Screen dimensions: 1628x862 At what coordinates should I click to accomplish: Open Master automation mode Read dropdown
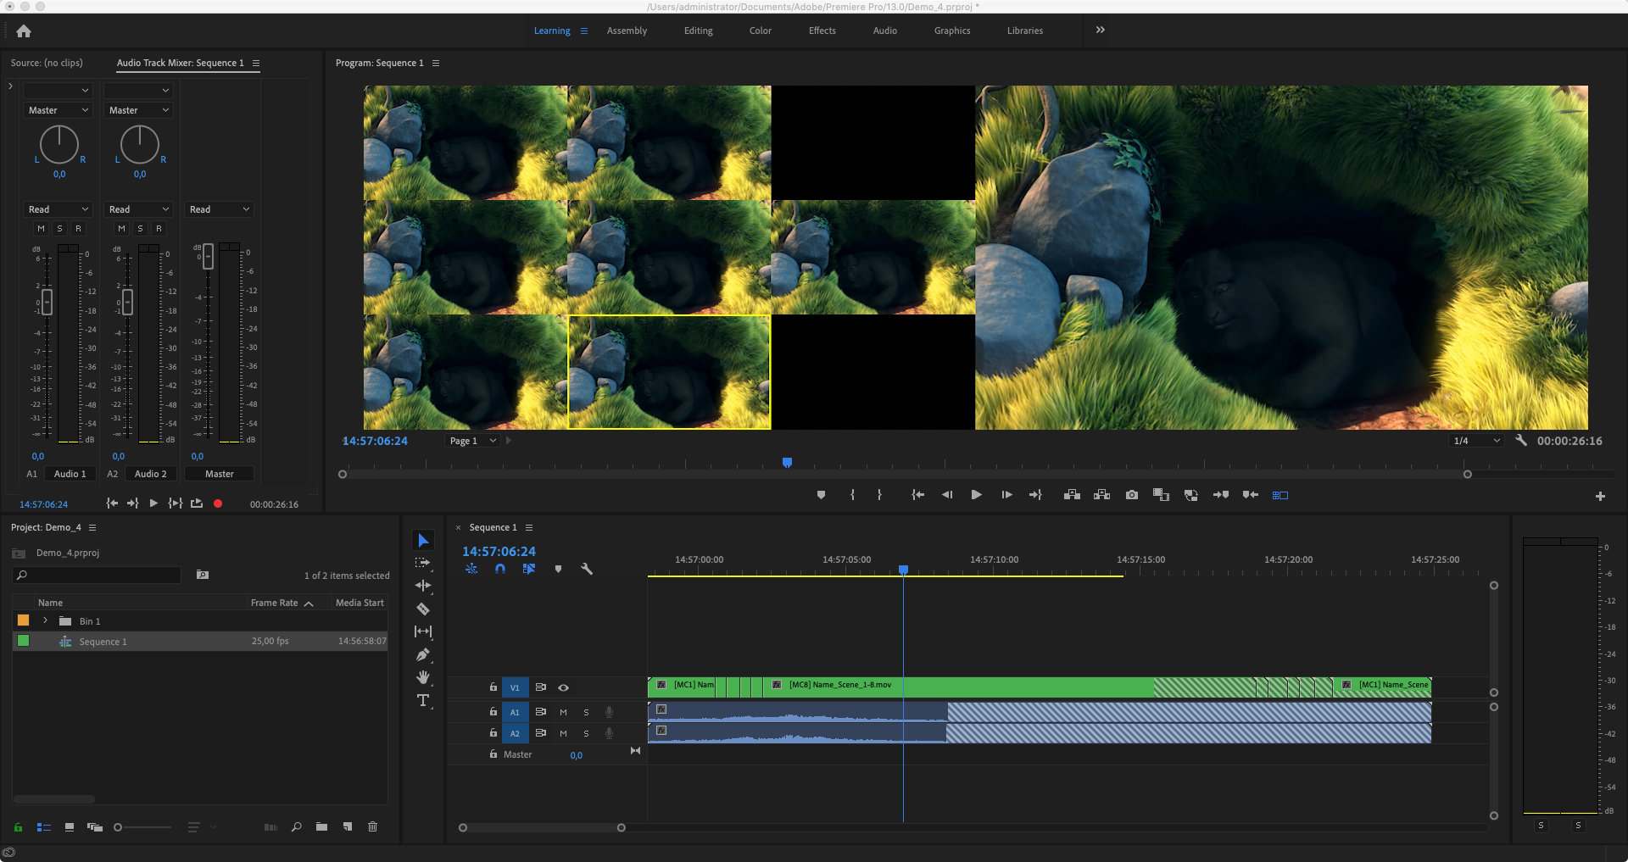(x=219, y=209)
